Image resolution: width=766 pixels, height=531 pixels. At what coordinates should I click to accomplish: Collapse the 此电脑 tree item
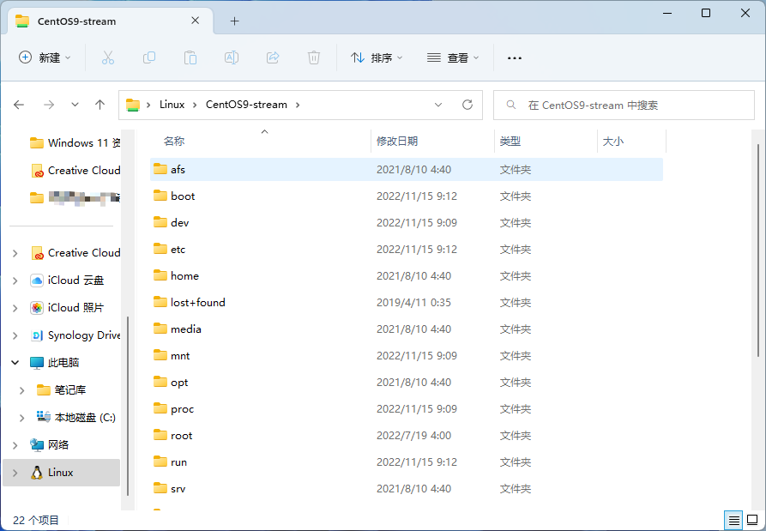[15, 362]
